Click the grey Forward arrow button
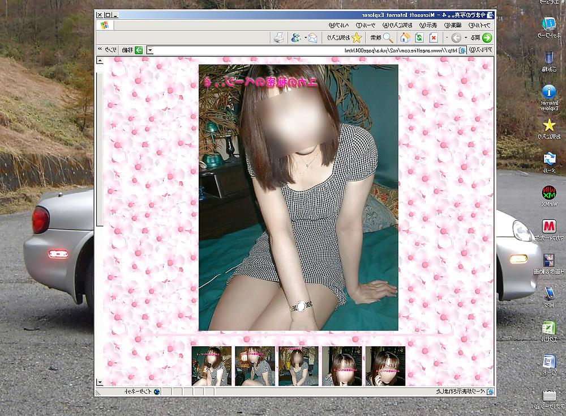The height and width of the screenshot is (416, 566). click(456, 37)
